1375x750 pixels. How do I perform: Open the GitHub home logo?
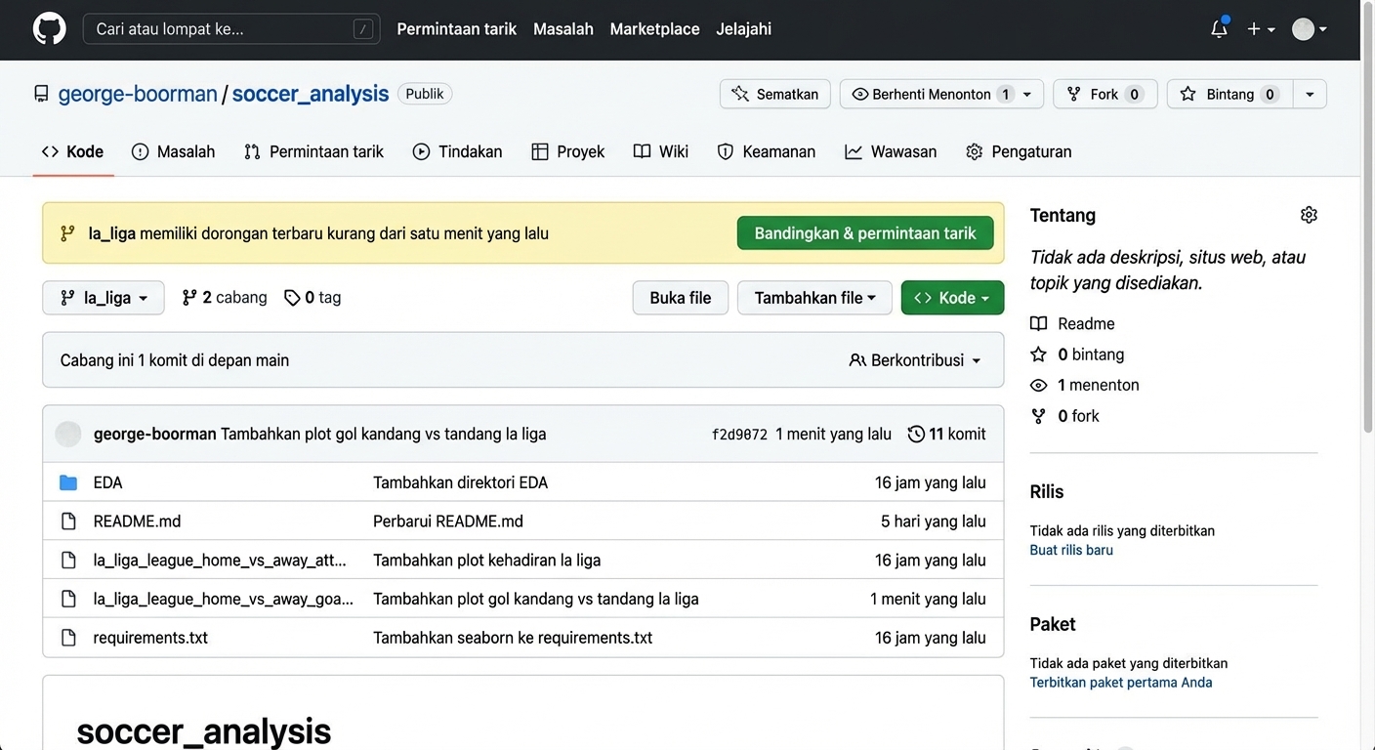(50, 29)
